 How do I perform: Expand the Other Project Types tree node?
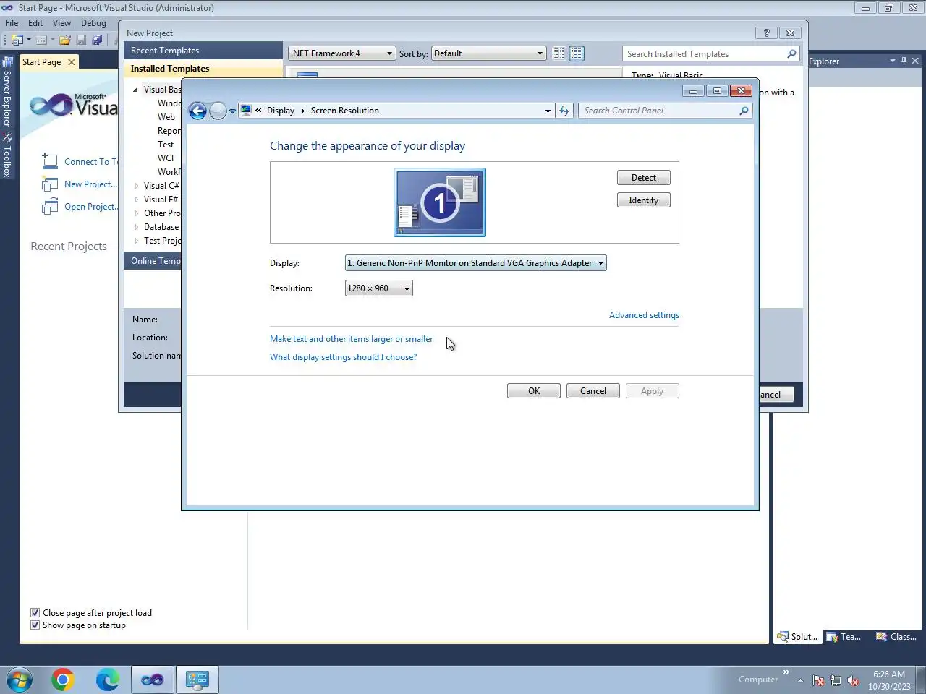click(136, 213)
